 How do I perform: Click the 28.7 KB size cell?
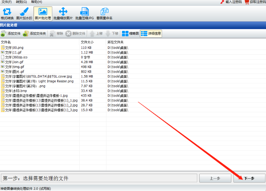(86, 105)
